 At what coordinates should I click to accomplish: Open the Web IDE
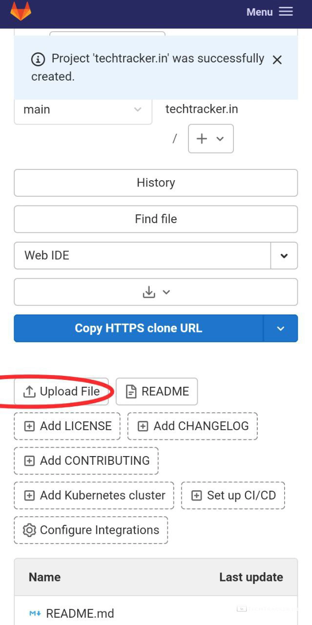tap(142, 255)
